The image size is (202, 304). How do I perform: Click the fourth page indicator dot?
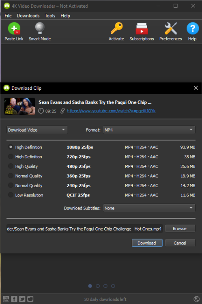(113, 286)
